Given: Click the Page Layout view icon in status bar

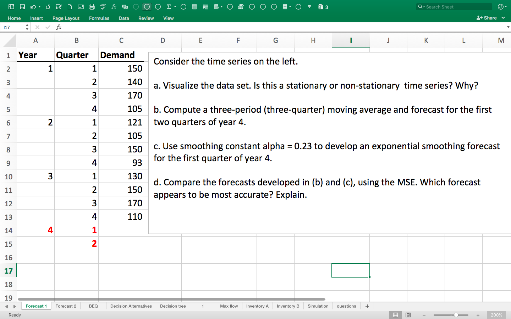Looking at the screenshot, I should [x=408, y=315].
